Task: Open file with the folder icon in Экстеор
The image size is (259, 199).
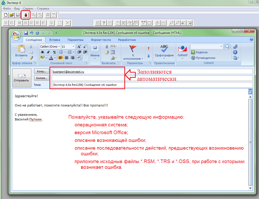Action: coord(12,15)
